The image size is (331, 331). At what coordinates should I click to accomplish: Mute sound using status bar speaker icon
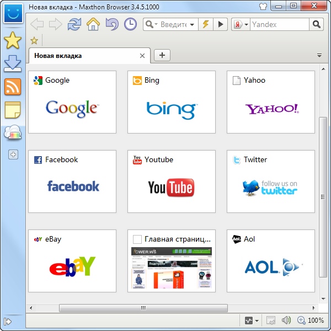pos(286,320)
